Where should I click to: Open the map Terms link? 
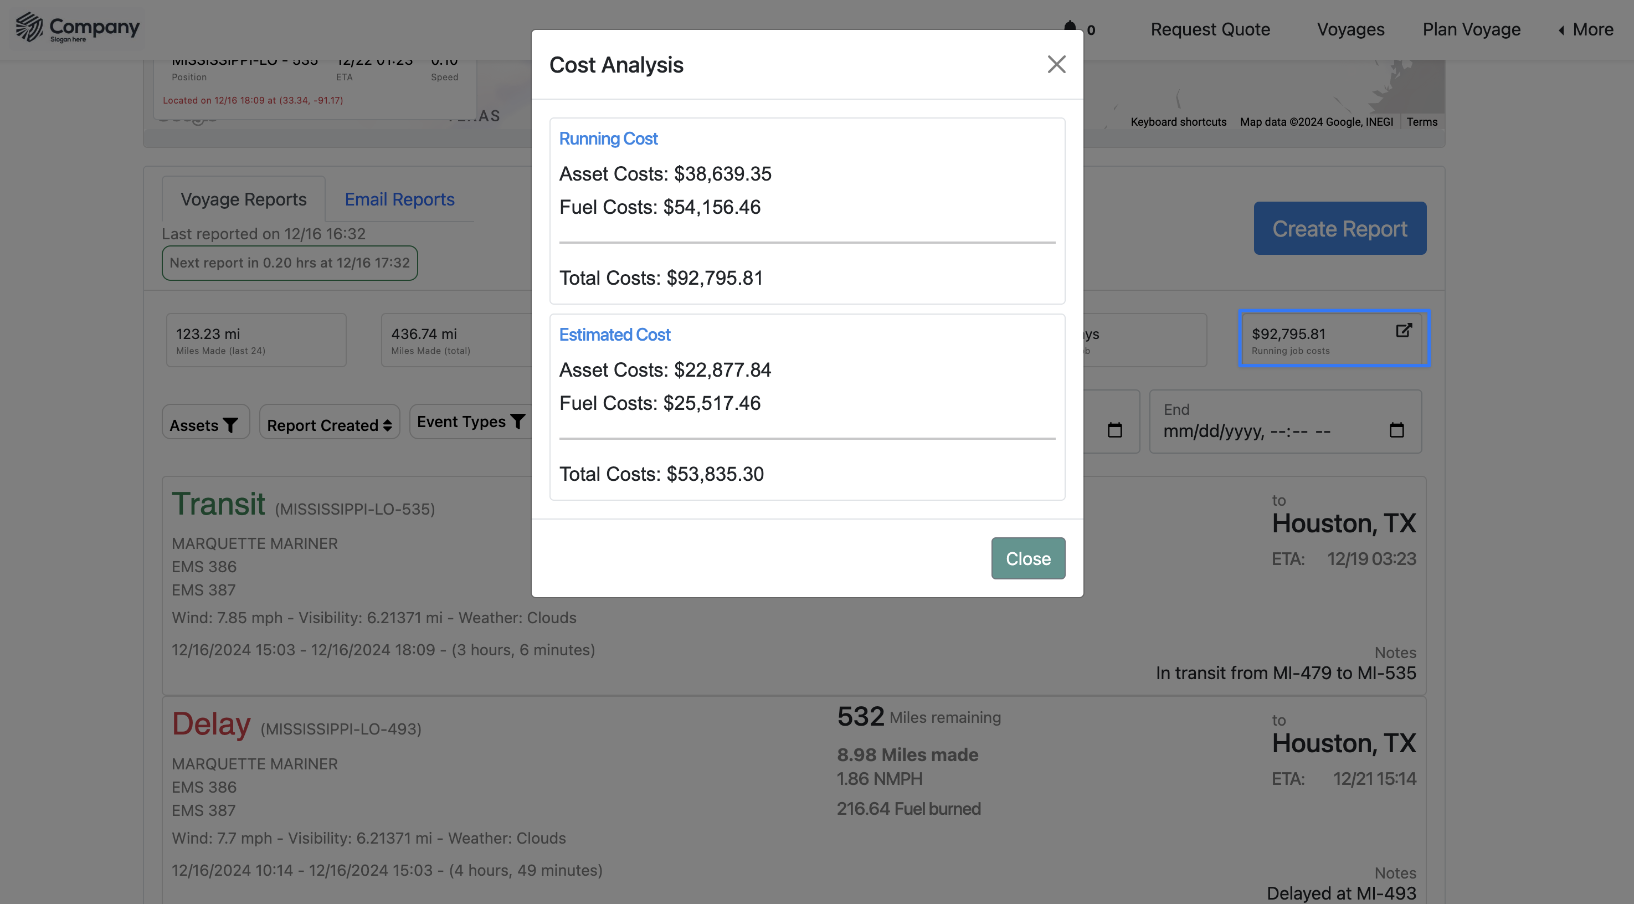(x=1421, y=122)
